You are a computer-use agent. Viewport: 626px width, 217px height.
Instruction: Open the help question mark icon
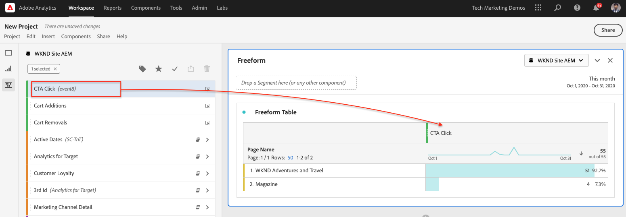[x=577, y=8]
